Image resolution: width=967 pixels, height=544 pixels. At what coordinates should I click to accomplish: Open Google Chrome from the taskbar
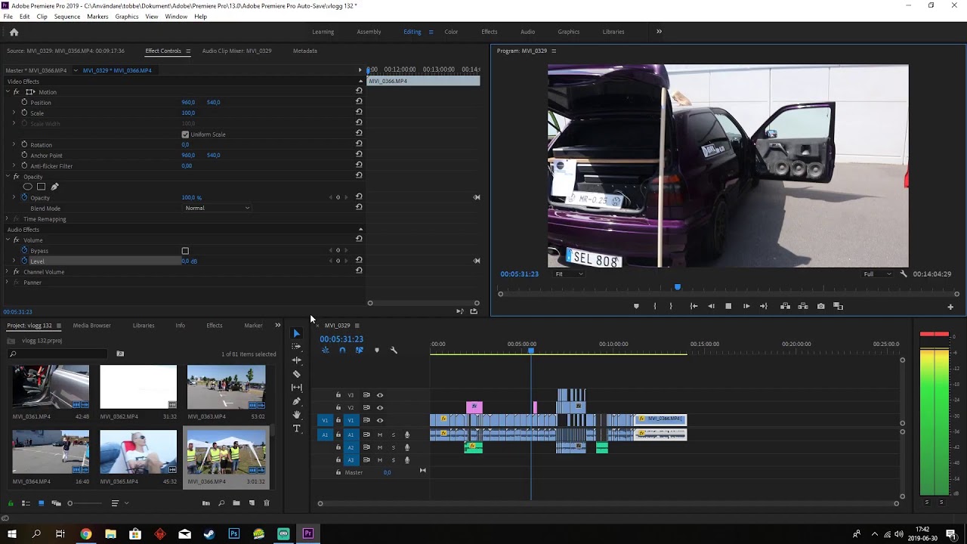pos(85,534)
